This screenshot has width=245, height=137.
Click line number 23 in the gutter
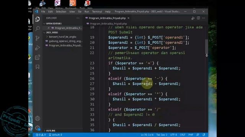(92, 63)
